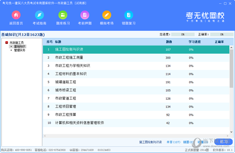235x153 pixels.
Task: Open the 考试指南 exam guide icon
Action: pos(40,15)
